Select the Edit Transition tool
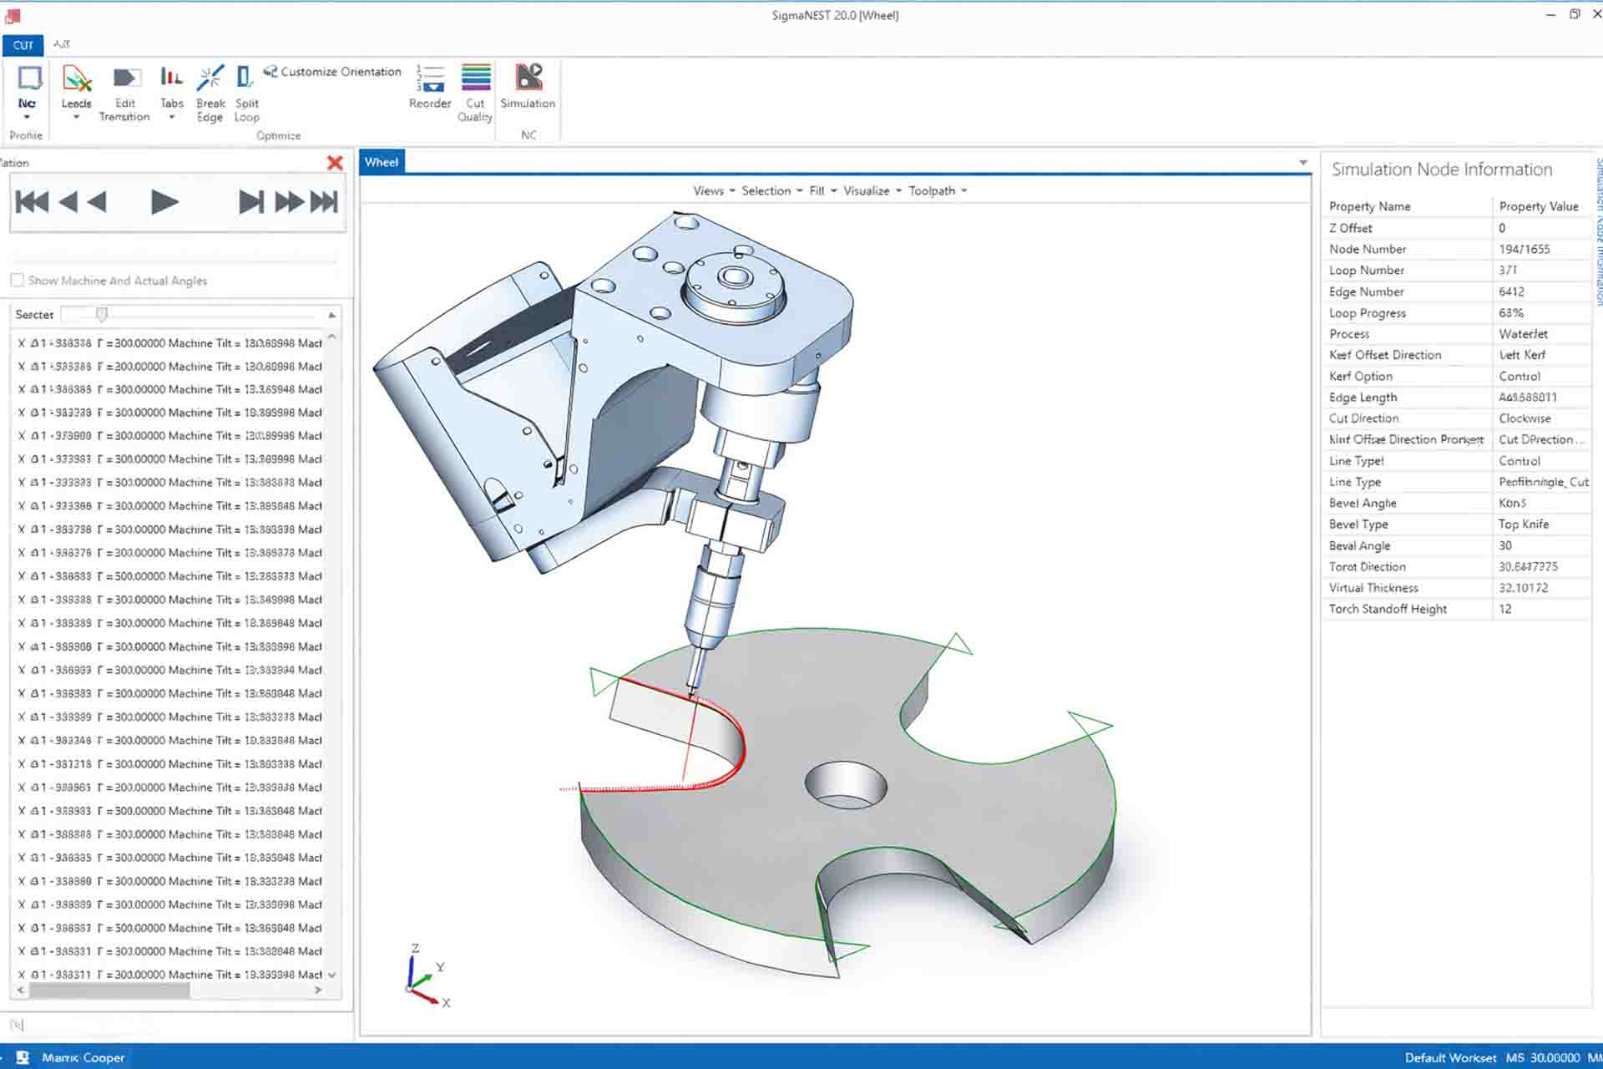 (x=124, y=92)
